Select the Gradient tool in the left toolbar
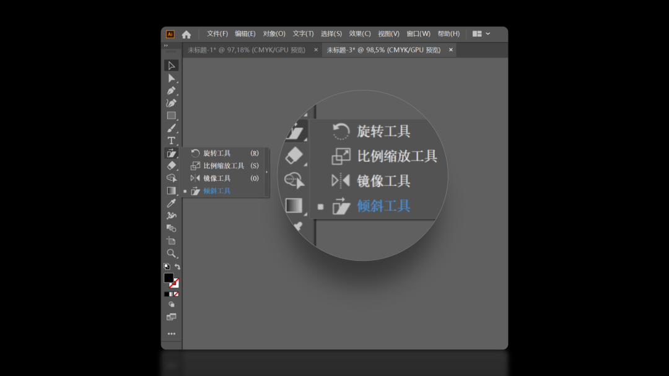This screenshot has width=669, height=376. coord(171,191)
